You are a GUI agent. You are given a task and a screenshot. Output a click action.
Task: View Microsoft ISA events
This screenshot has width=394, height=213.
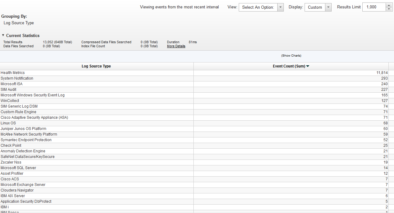(x=11, y=84)
